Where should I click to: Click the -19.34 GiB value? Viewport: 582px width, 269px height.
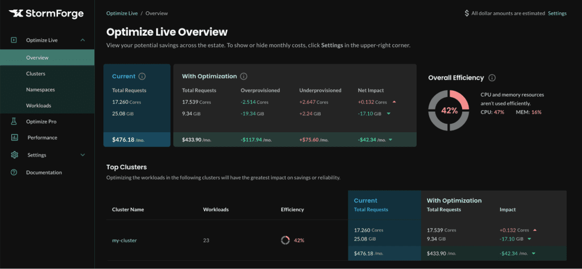click(253, 114)
